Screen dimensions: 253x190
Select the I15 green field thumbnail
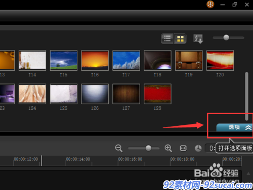click(64, 61)
